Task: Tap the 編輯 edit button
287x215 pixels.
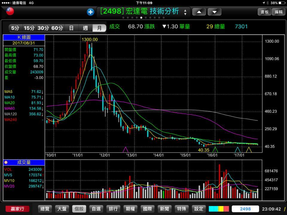Action: click(278, 12)
